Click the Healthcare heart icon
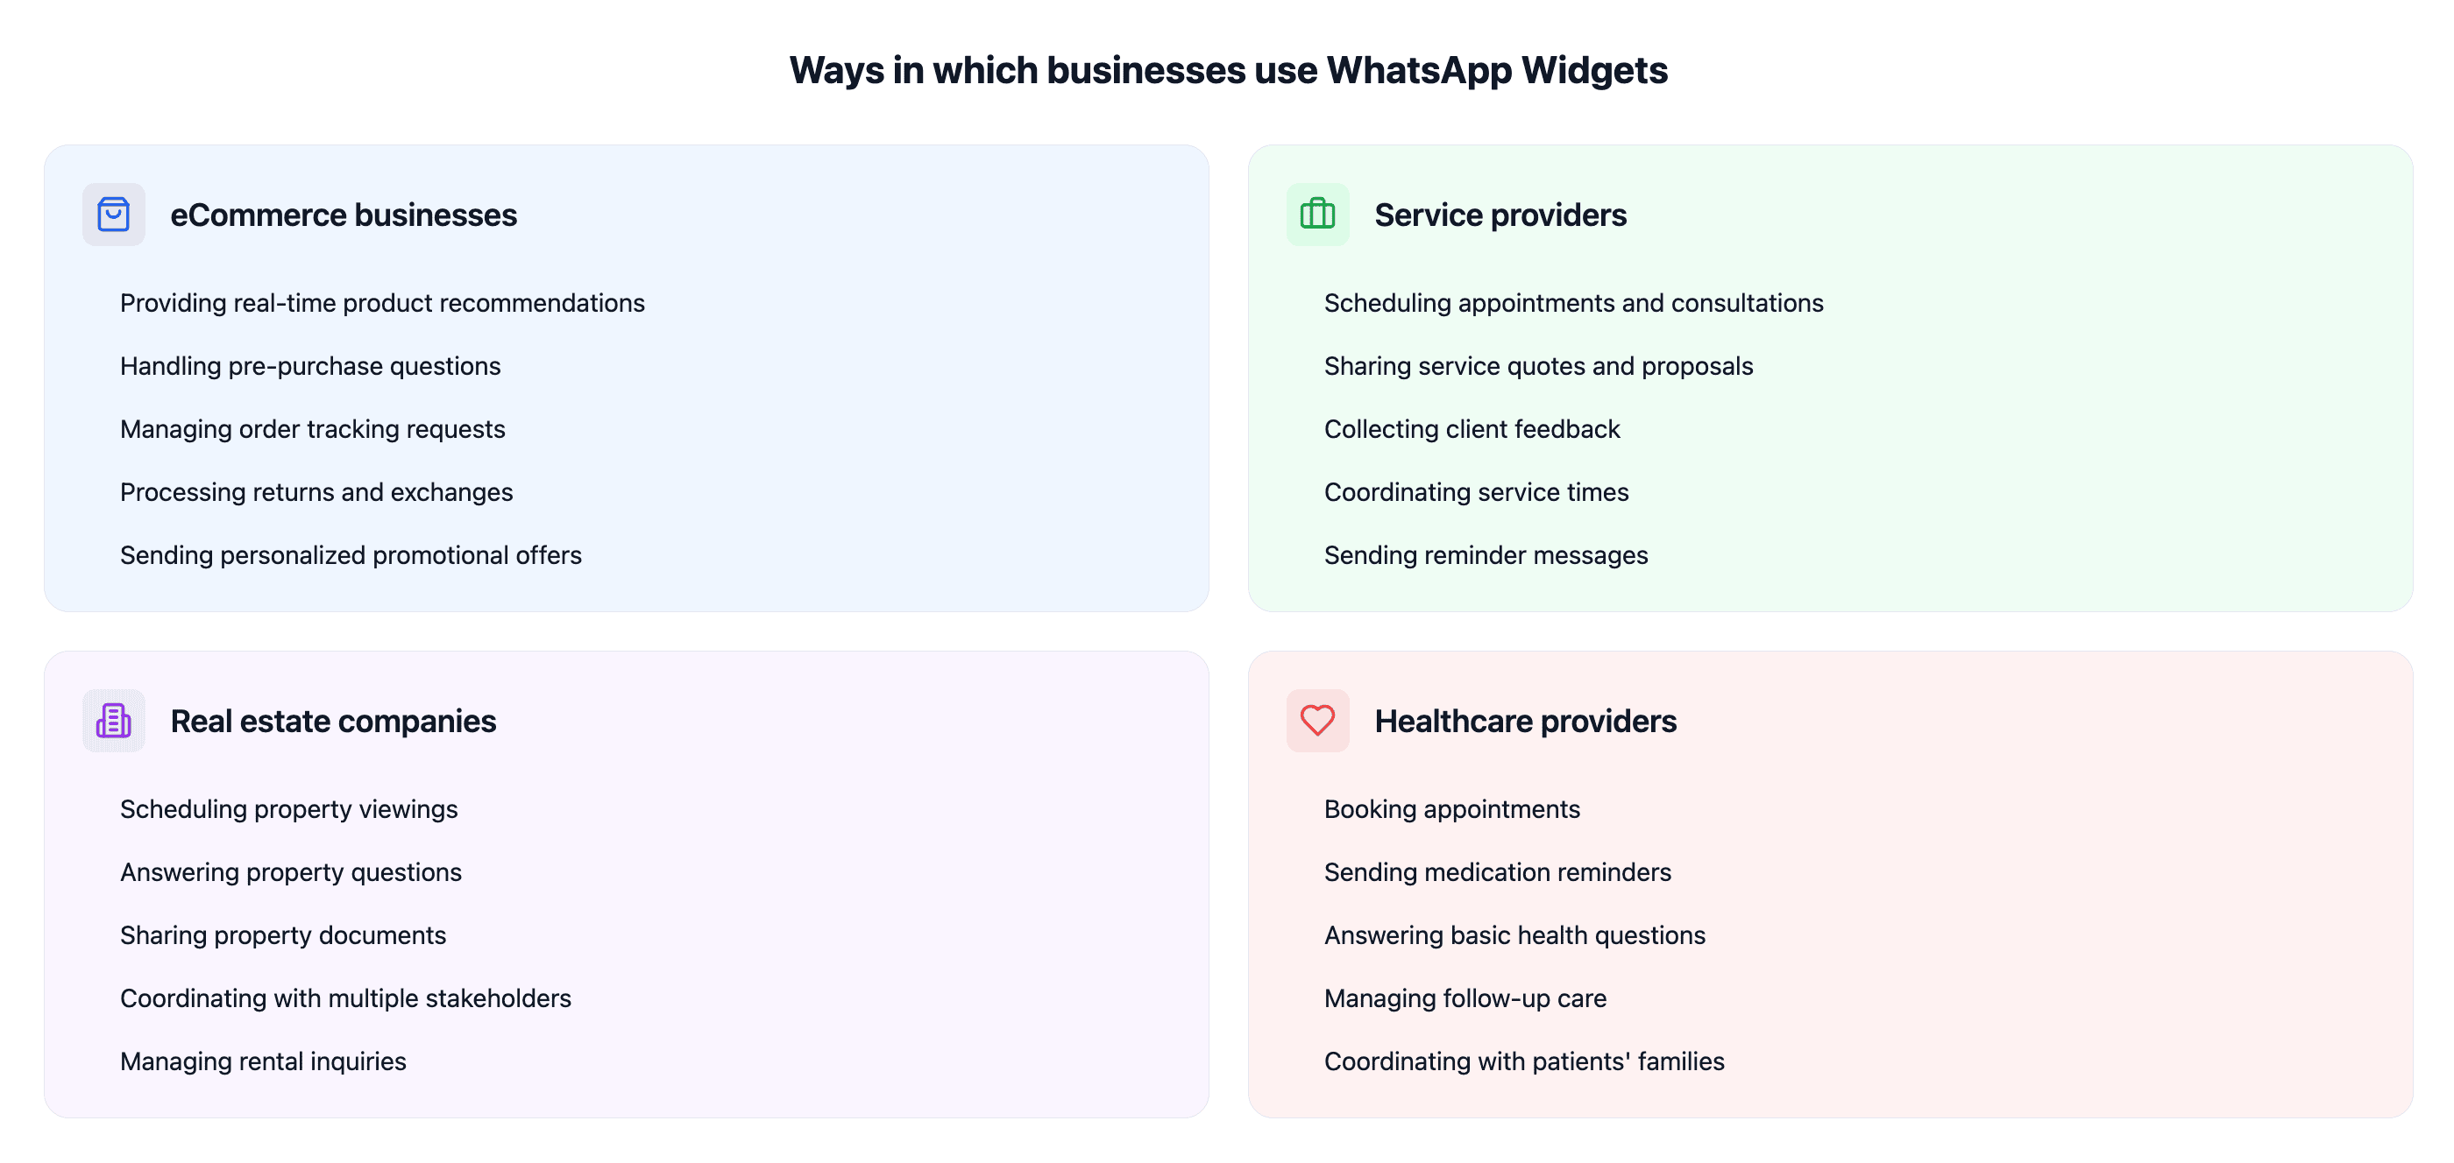 coord(1315,721)
